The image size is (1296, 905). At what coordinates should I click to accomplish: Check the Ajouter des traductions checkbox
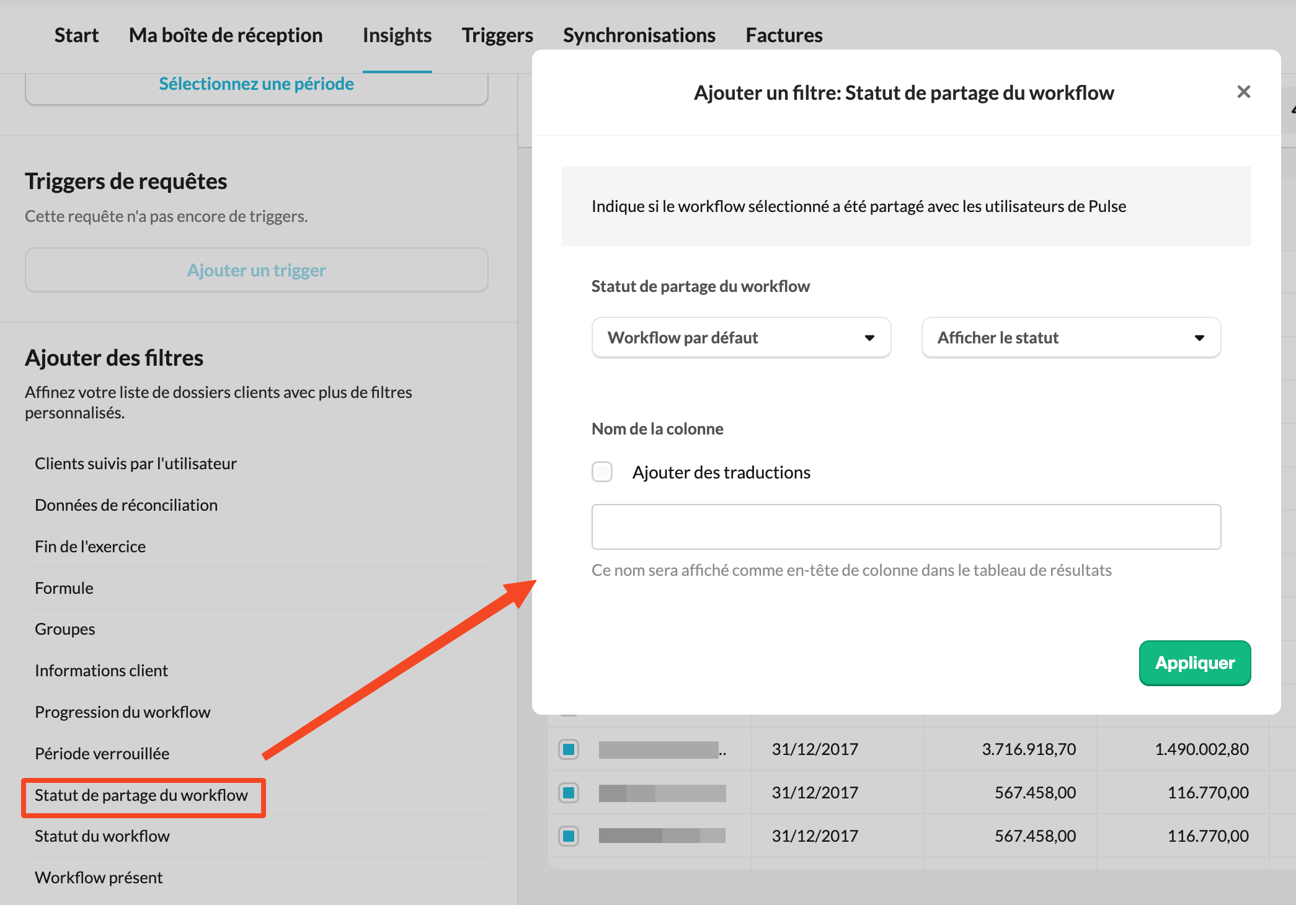coord(602,472)
